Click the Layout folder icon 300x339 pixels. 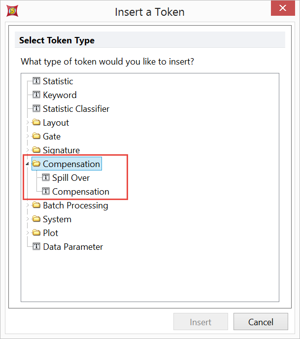[36, 123]
